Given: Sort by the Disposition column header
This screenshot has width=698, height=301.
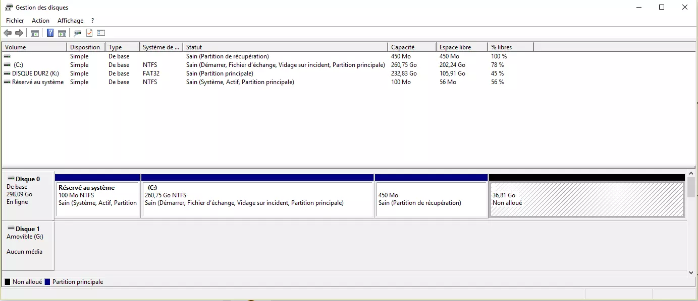Looking at the screenshot, I should click(86, 47).
